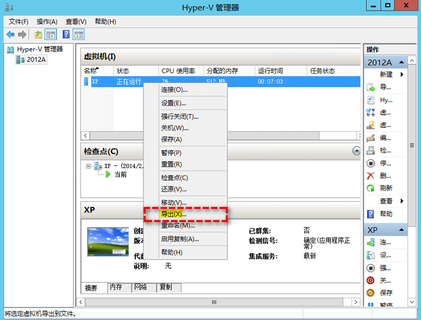Viewport: 421px width, 320px height.
Task: Click the 保存 action under XP
Action: coord(385,293)
